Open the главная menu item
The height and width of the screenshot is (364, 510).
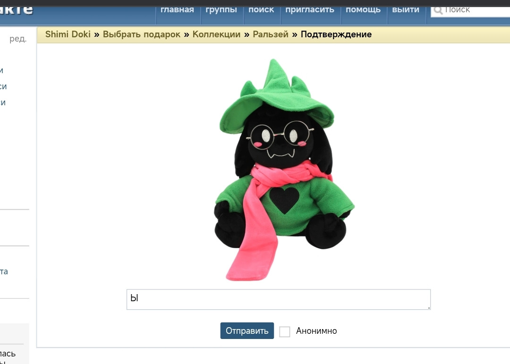(177, 10)
